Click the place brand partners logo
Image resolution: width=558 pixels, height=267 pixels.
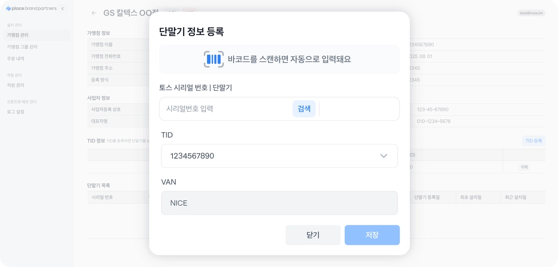point(30,9)
